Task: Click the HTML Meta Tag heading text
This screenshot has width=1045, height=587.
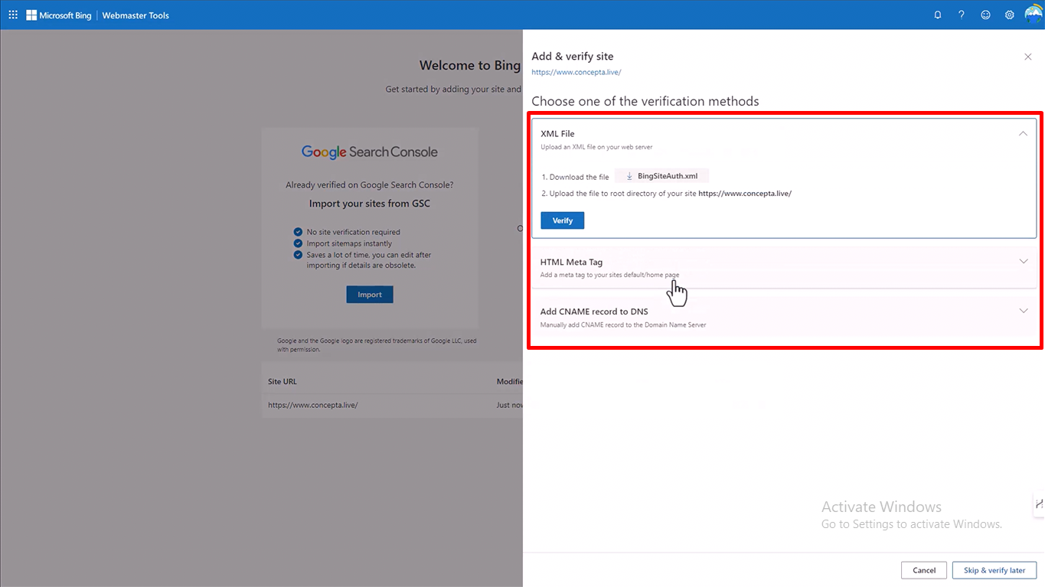Action: [x=571, y=262]
